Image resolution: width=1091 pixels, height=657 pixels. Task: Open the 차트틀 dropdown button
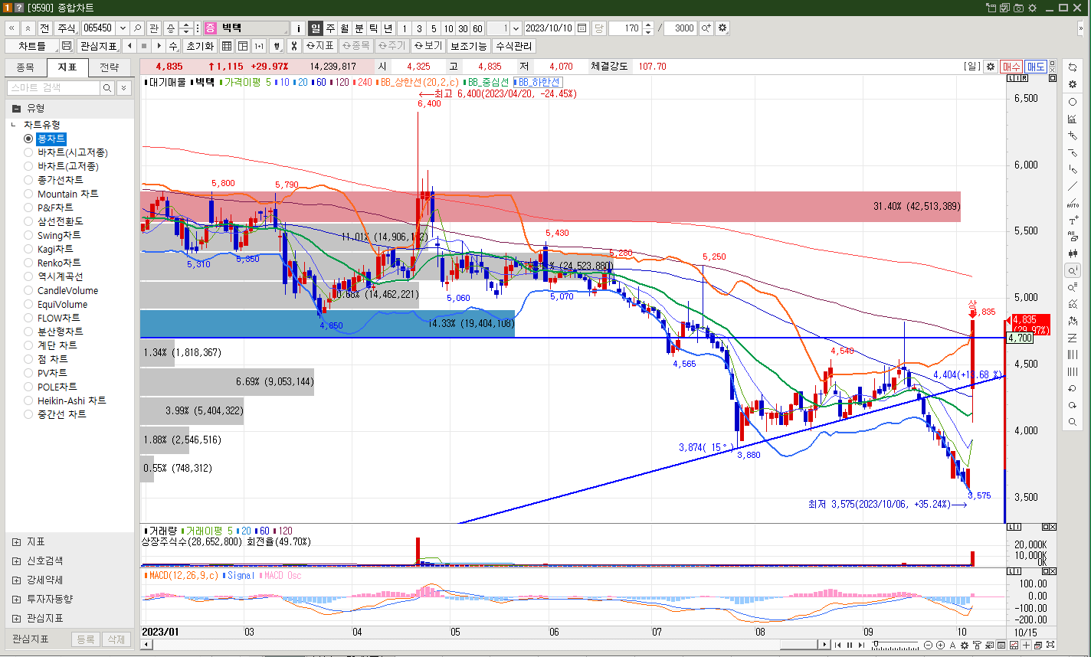(x=32, y=46)
